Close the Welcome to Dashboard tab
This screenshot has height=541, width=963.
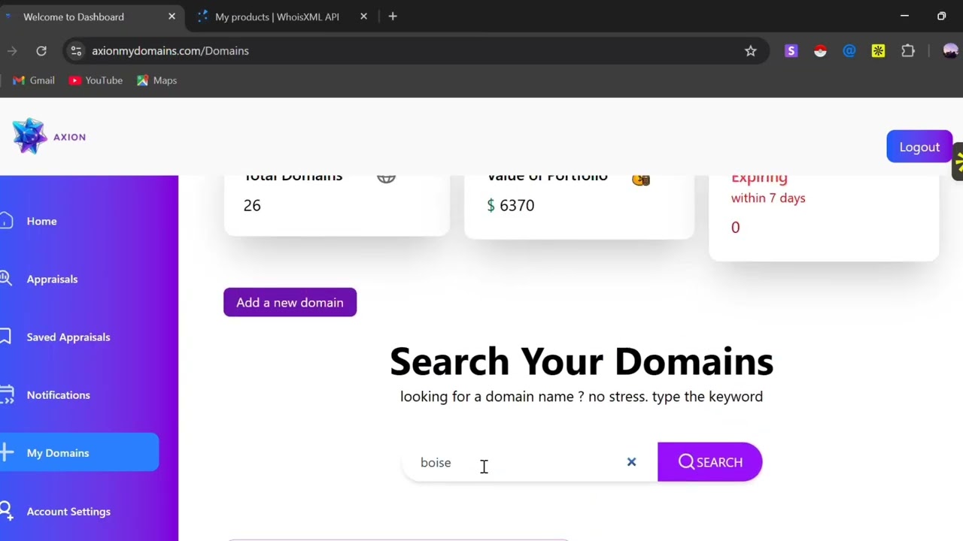point(172,17)
